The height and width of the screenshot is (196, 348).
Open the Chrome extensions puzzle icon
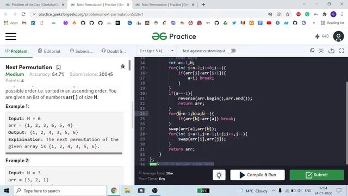pyautogui.click(x=325, y=14)
